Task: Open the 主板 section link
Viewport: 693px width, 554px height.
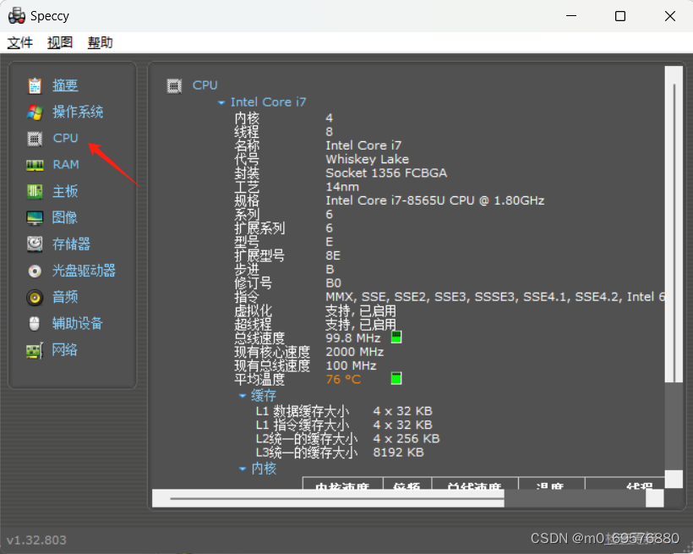Action: tap(65, 192)
